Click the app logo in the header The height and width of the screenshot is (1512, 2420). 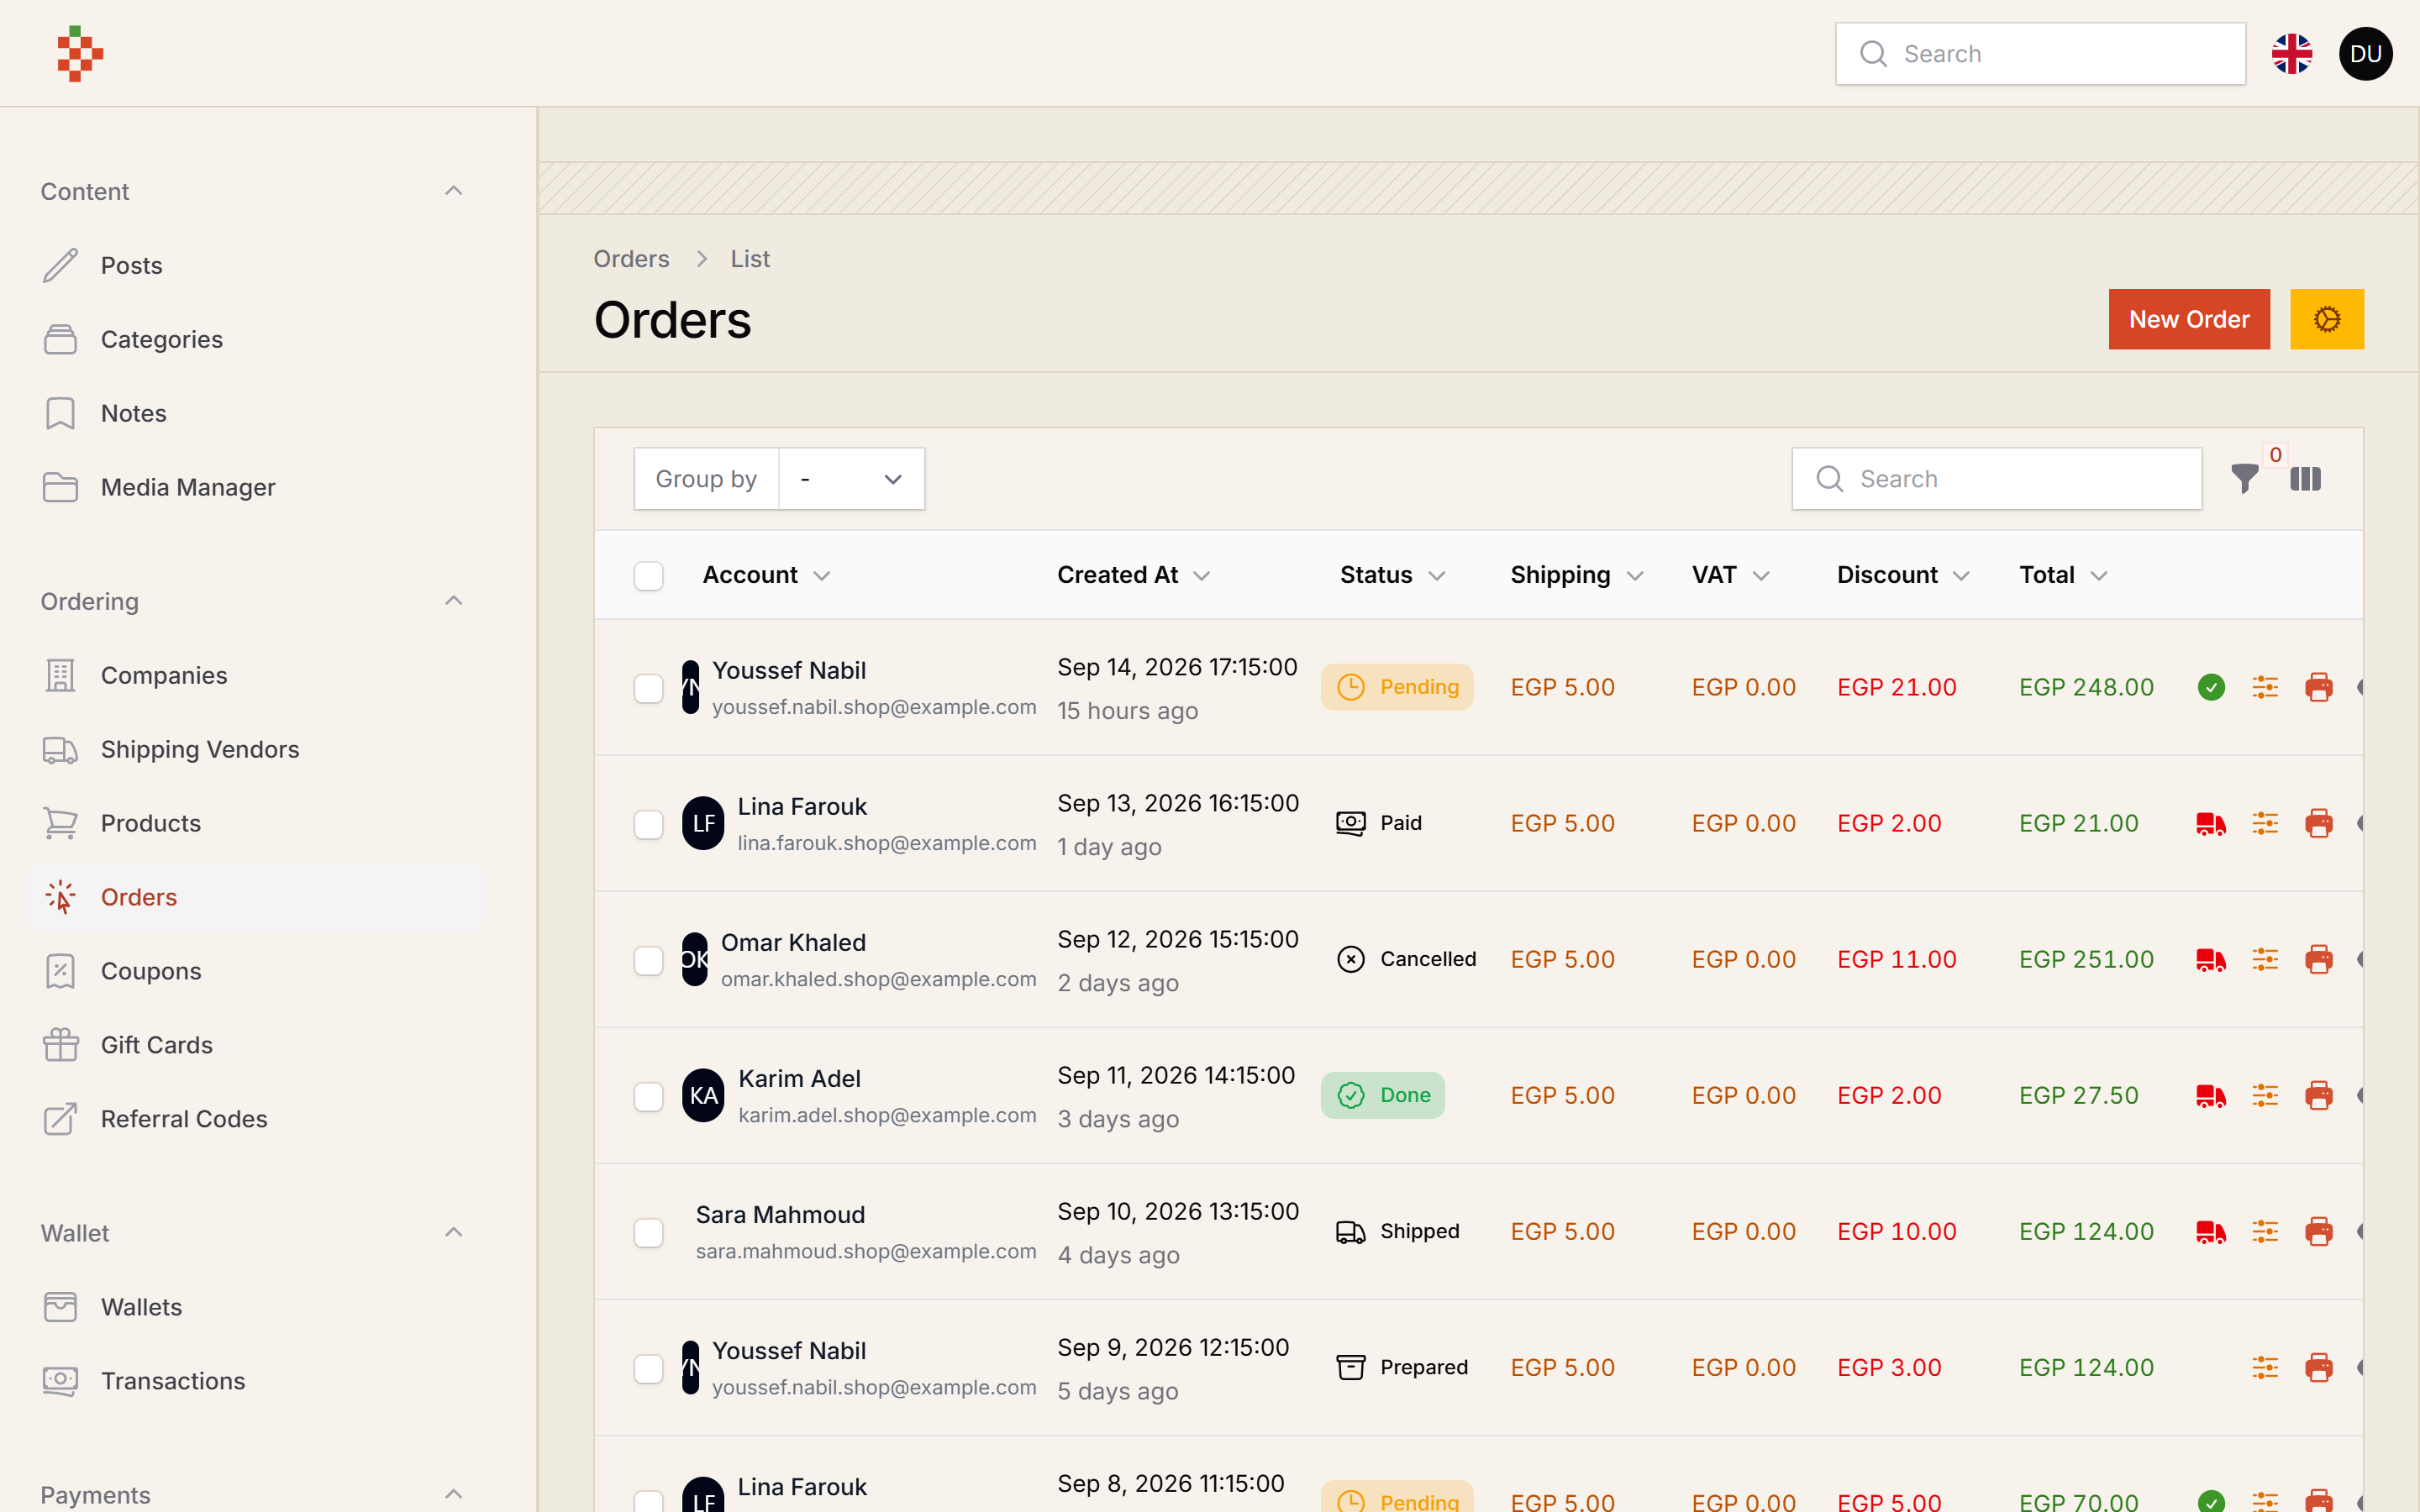click(80, 54)
